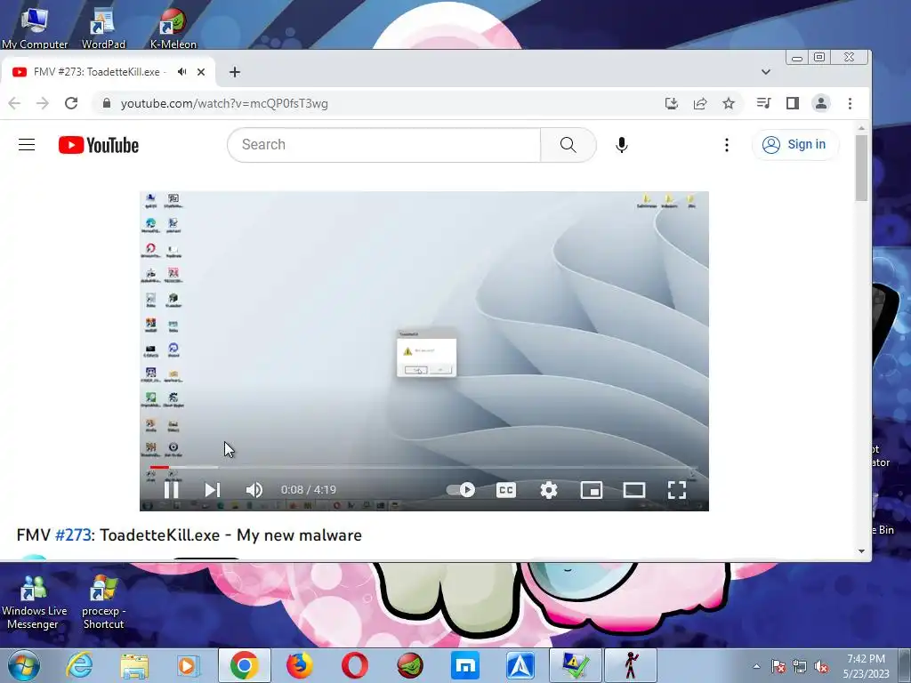
Task: Close the FMV #273 tab
Action: coord(201,72)
